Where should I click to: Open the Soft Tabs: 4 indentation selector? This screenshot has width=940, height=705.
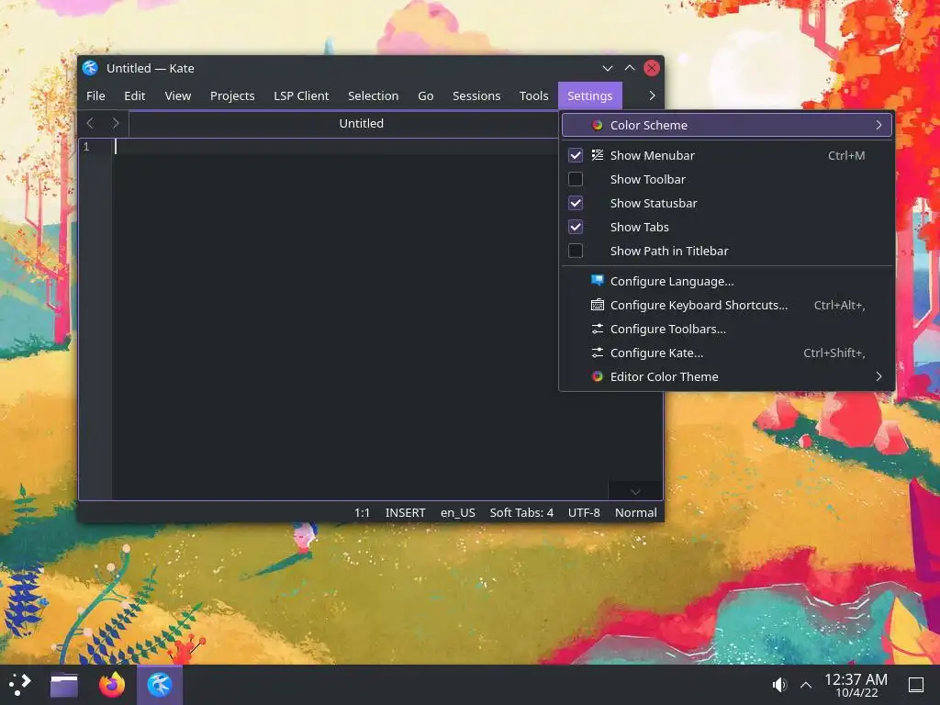pyautogui.click(x=521, y=513)
